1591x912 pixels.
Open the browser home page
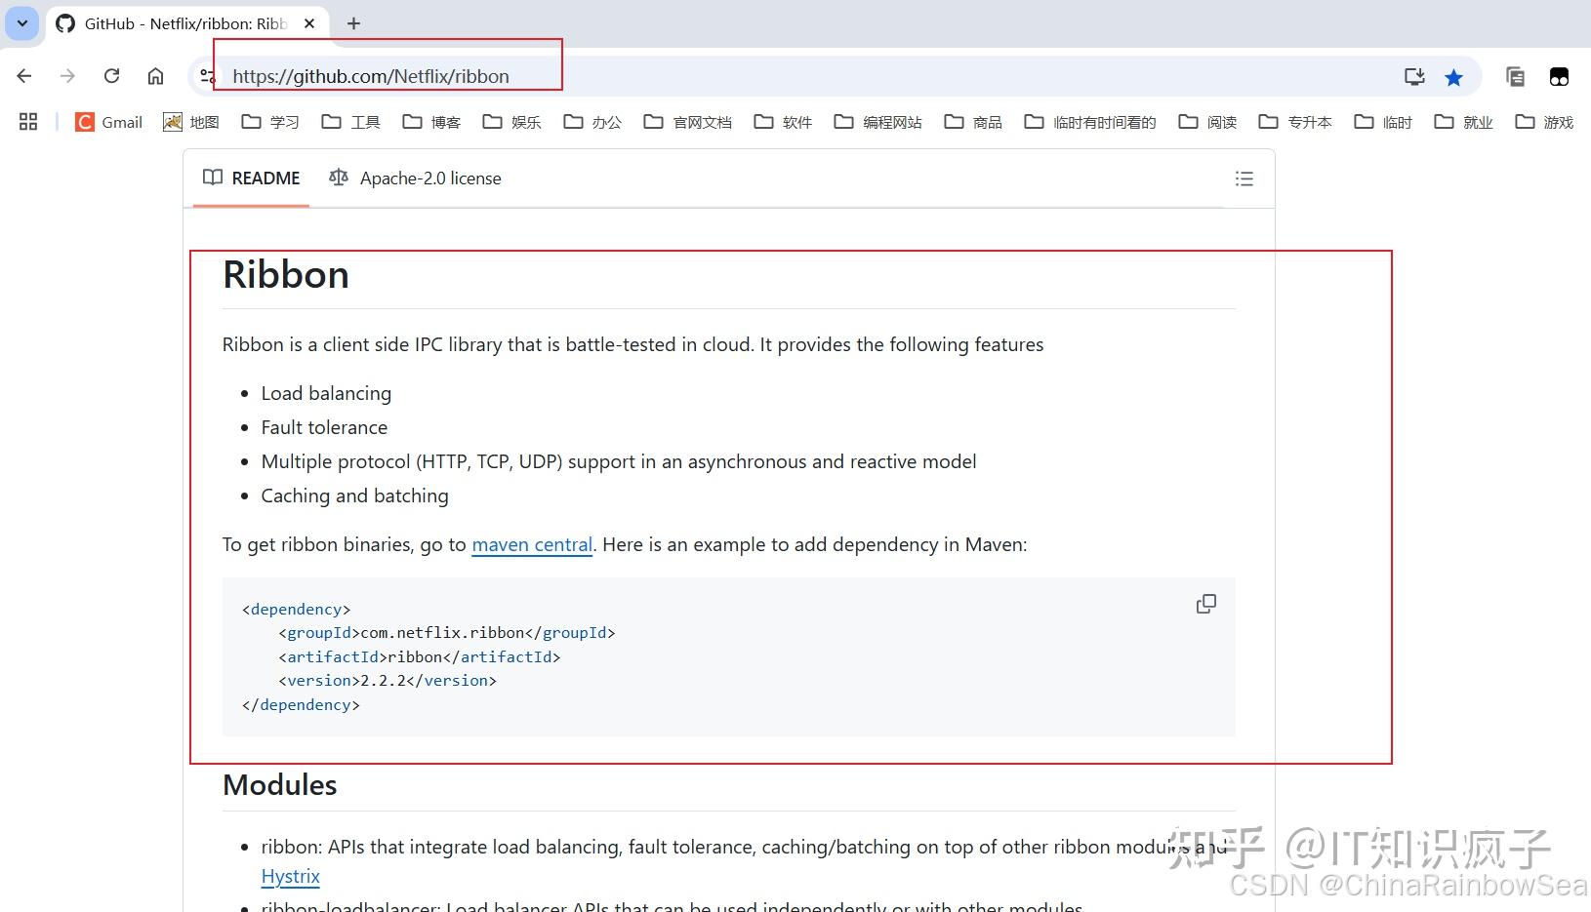click(155, 76)
